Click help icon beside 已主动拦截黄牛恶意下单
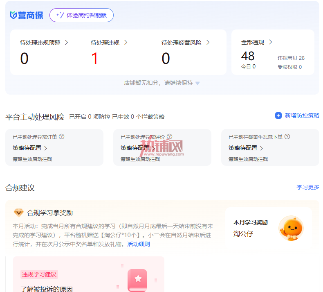This screenshot has height=292, width=323. pyautogui.click(x=287, y=137)
